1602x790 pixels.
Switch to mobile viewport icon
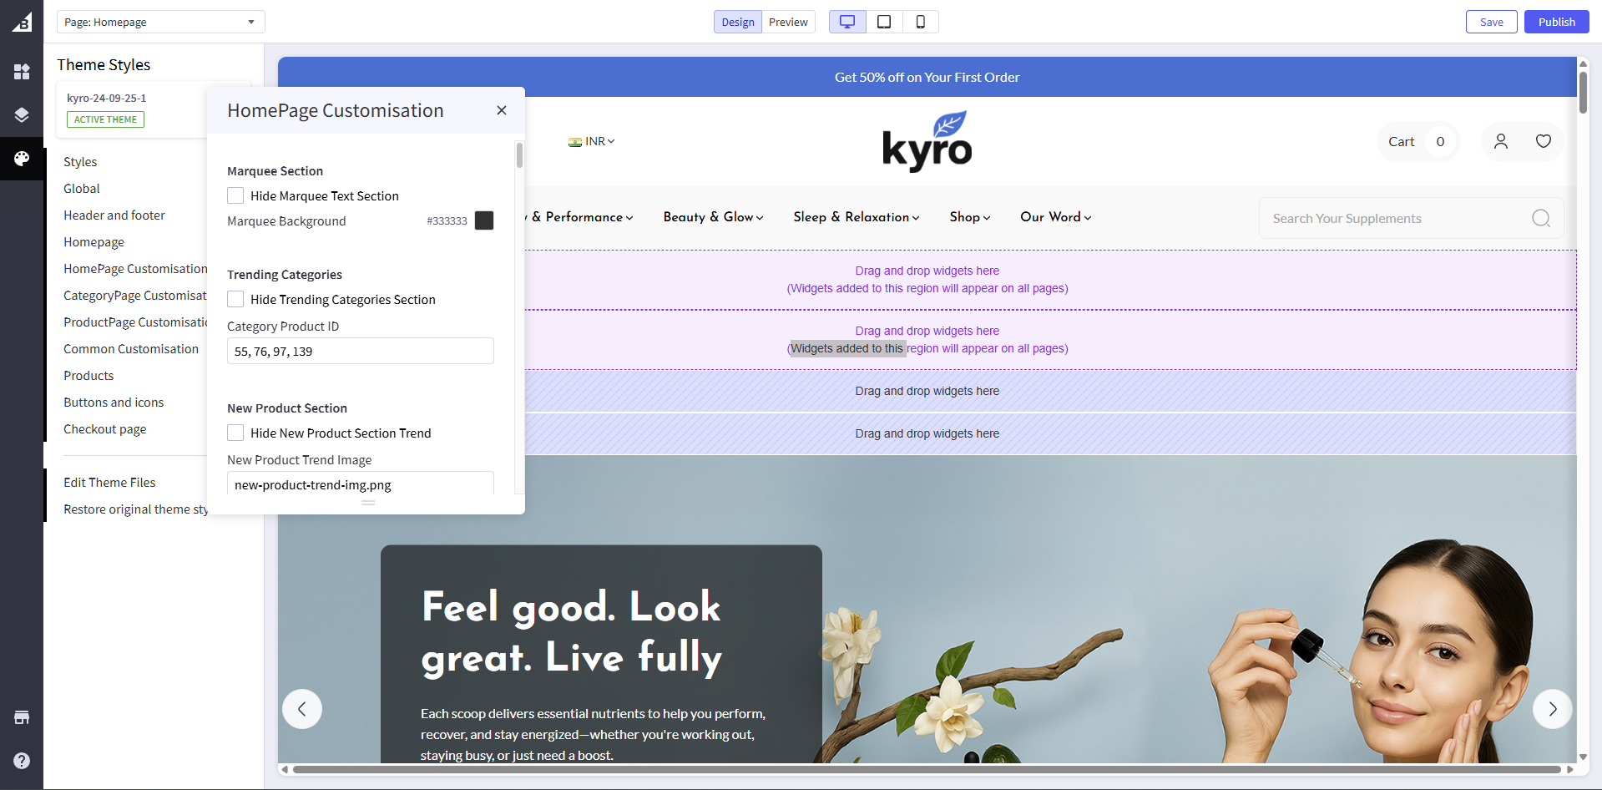point(920,22)
